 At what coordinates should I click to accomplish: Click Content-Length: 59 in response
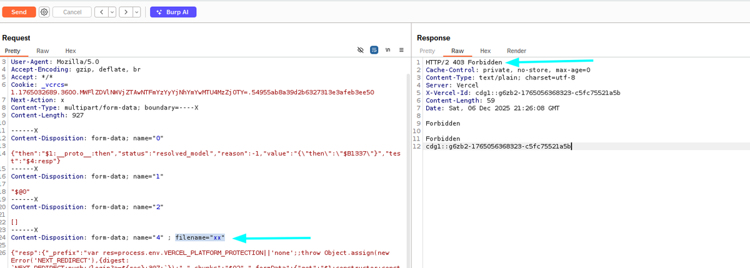coord(460,100)
